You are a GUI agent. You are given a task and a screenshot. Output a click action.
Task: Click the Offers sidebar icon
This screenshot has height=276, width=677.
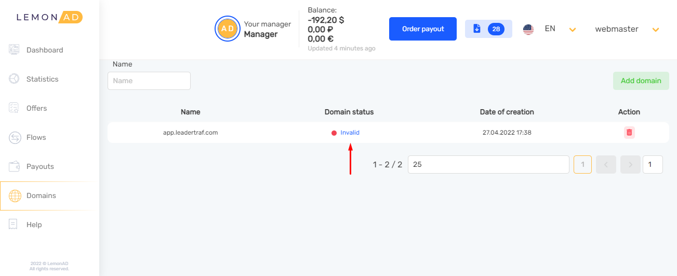coord(15,108)
